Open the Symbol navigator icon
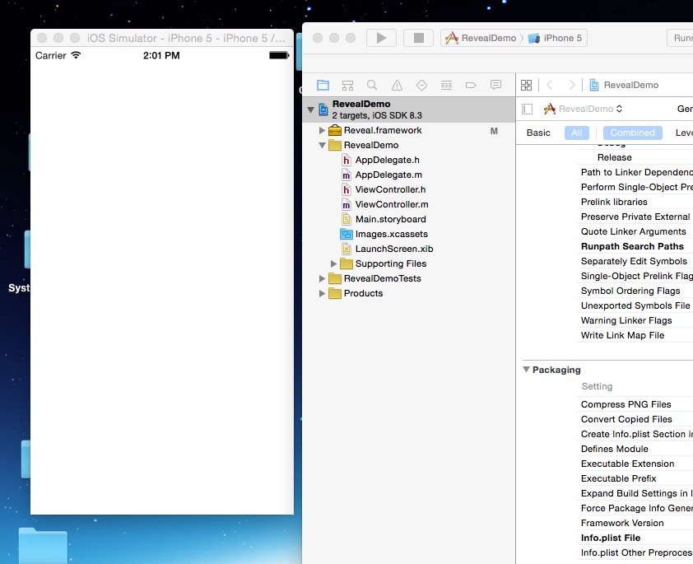The width and height of the screenshot is (693, 564). pos(348,85)
